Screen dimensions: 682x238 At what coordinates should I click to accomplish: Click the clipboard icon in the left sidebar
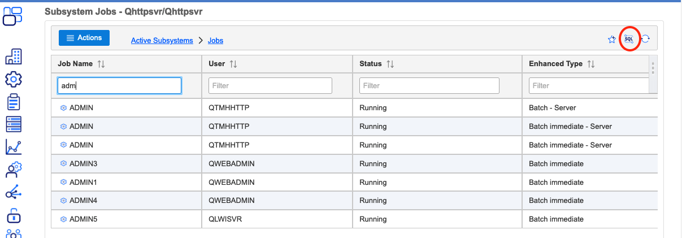click(x=14, y=102)
